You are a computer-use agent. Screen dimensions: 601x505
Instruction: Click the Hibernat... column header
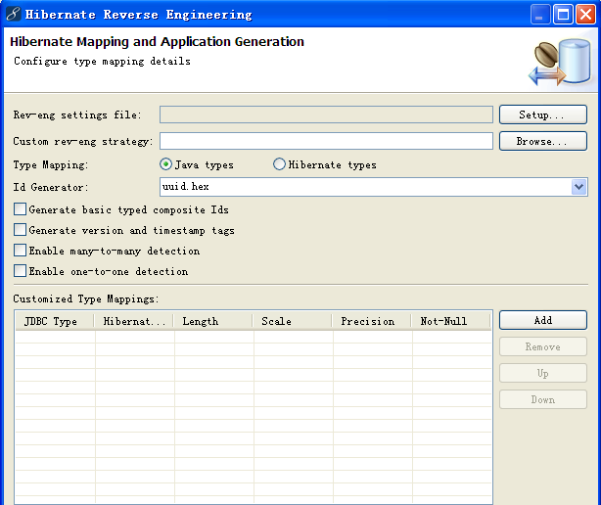(x=134, y=321)
